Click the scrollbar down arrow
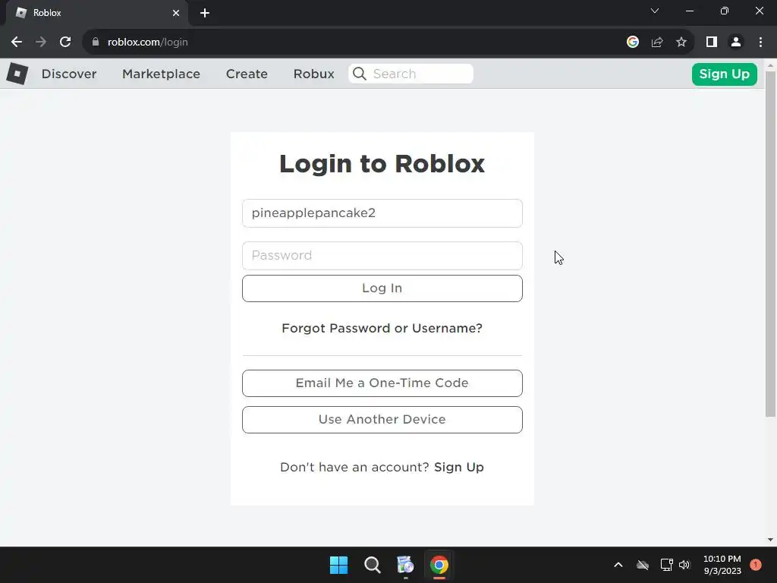The image size is (777, 583). click(771, 540)
